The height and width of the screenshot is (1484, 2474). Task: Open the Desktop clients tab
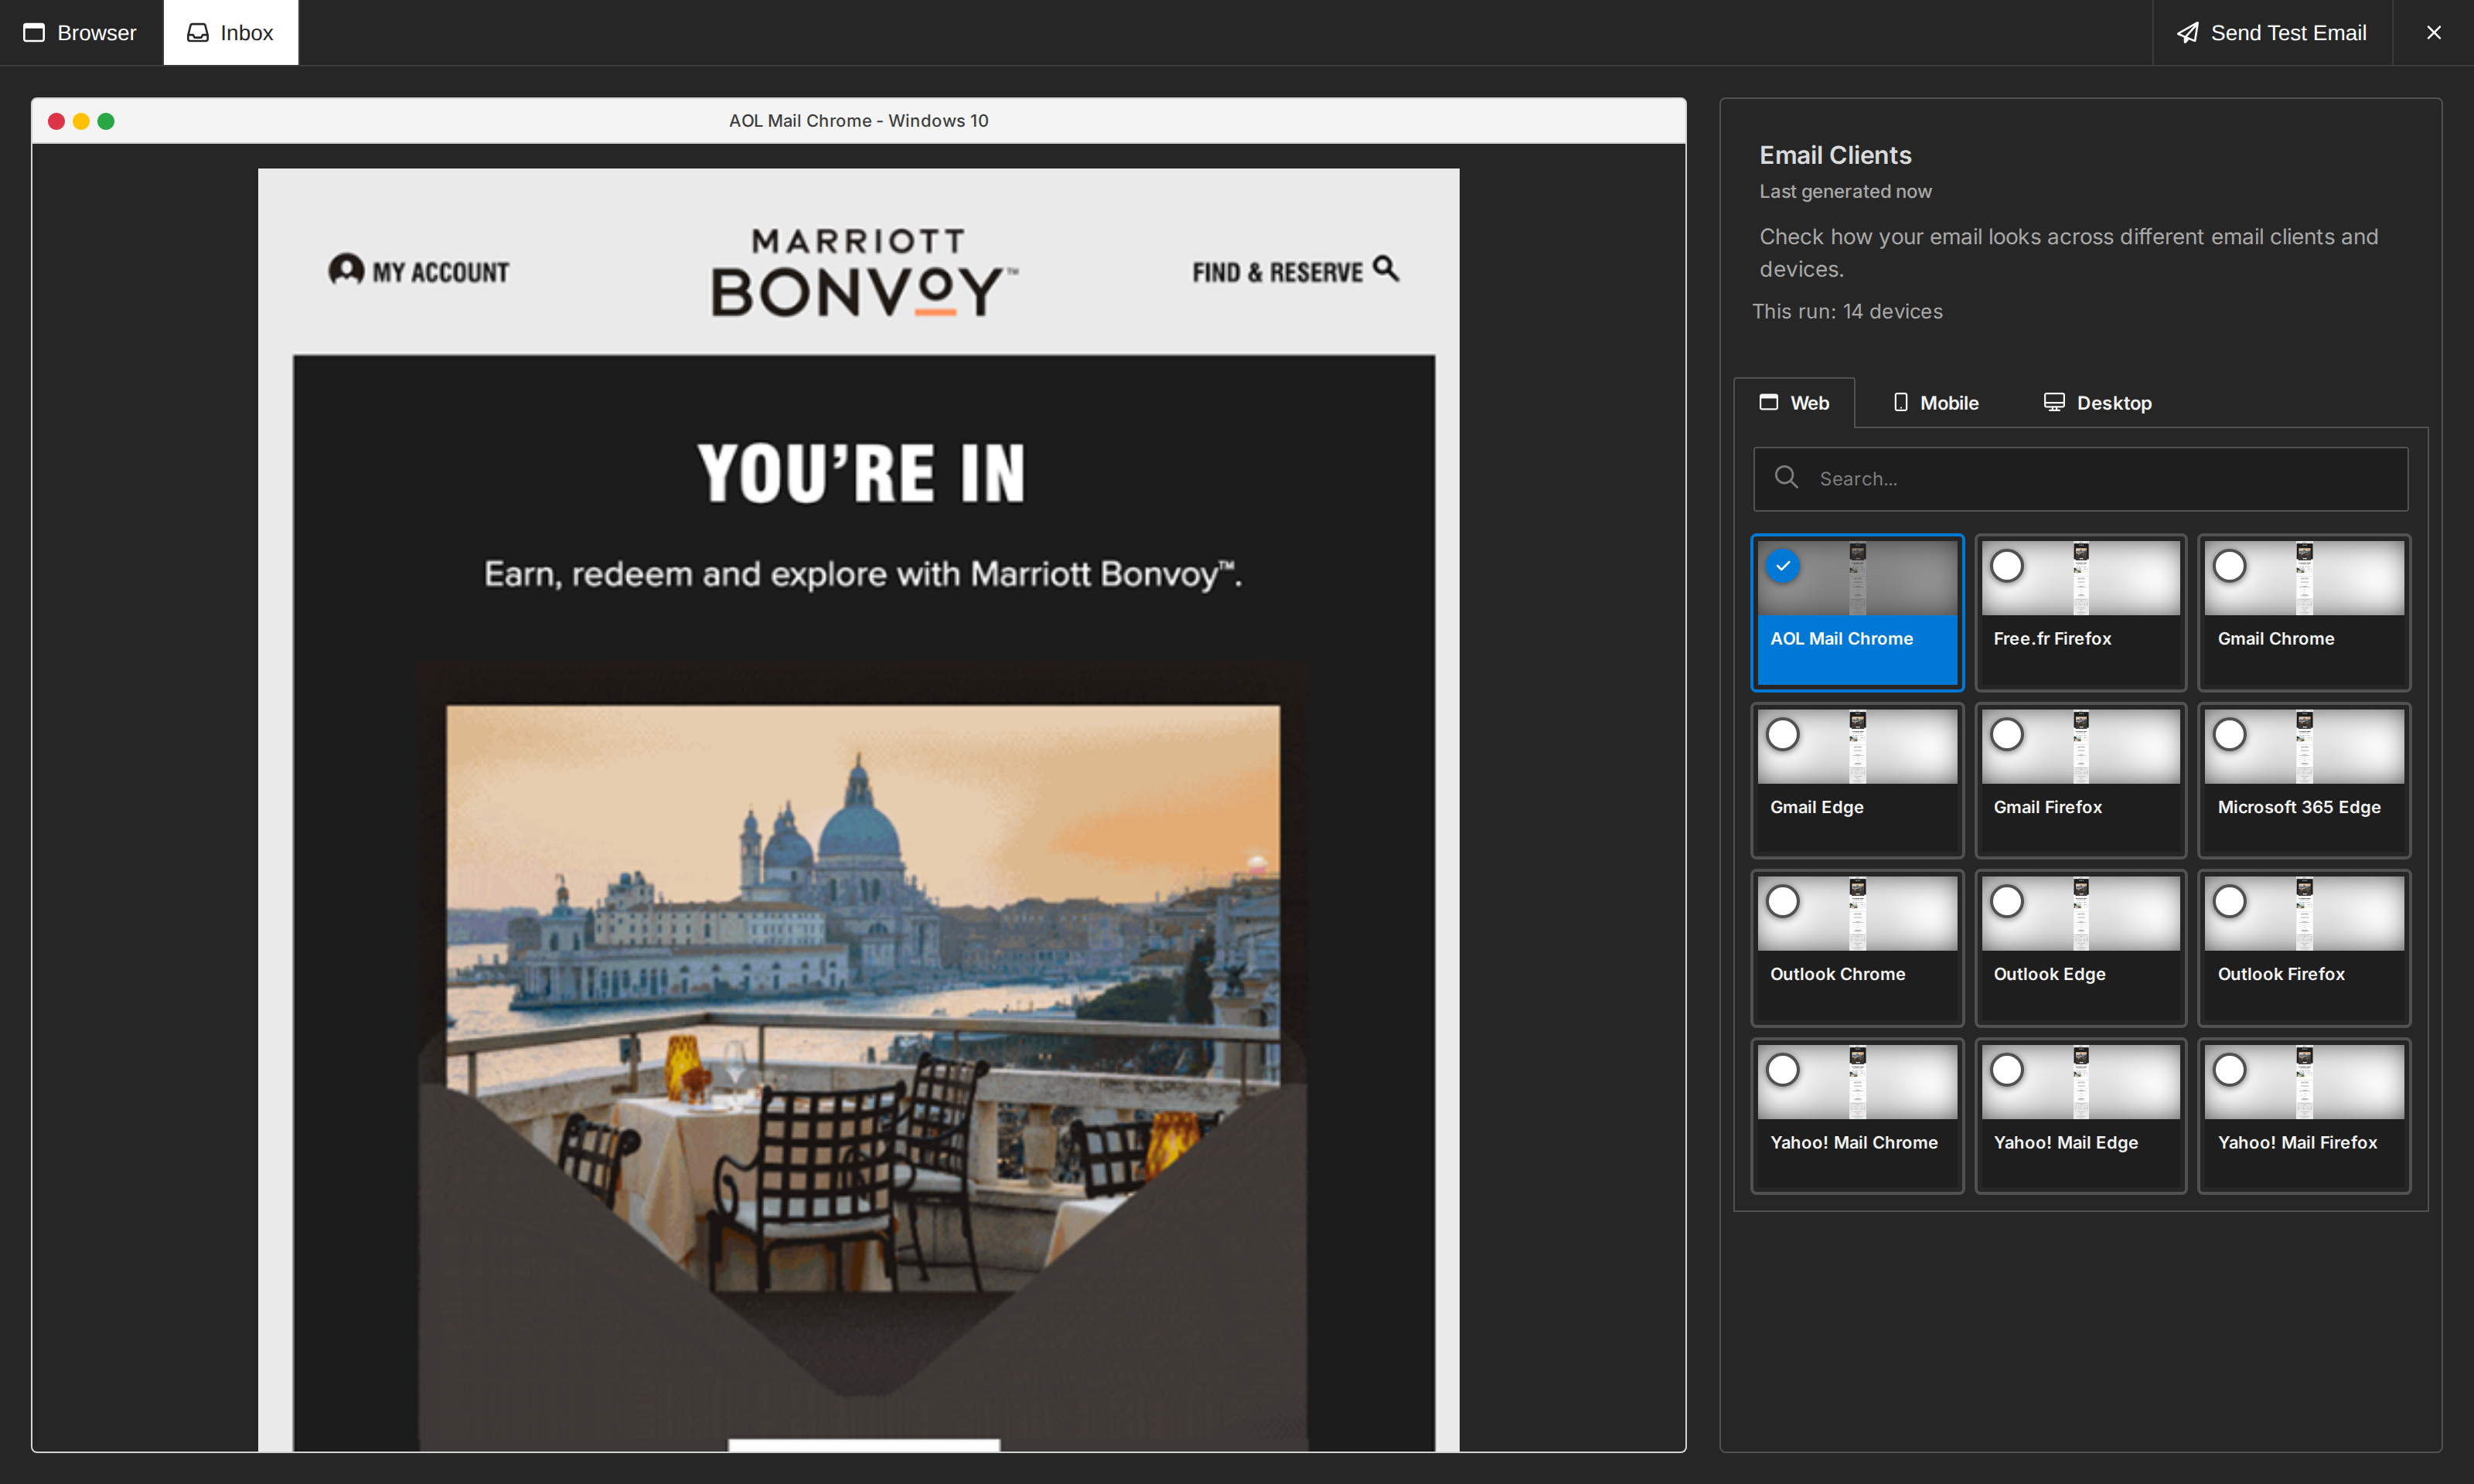click(x=2097, y=402)
